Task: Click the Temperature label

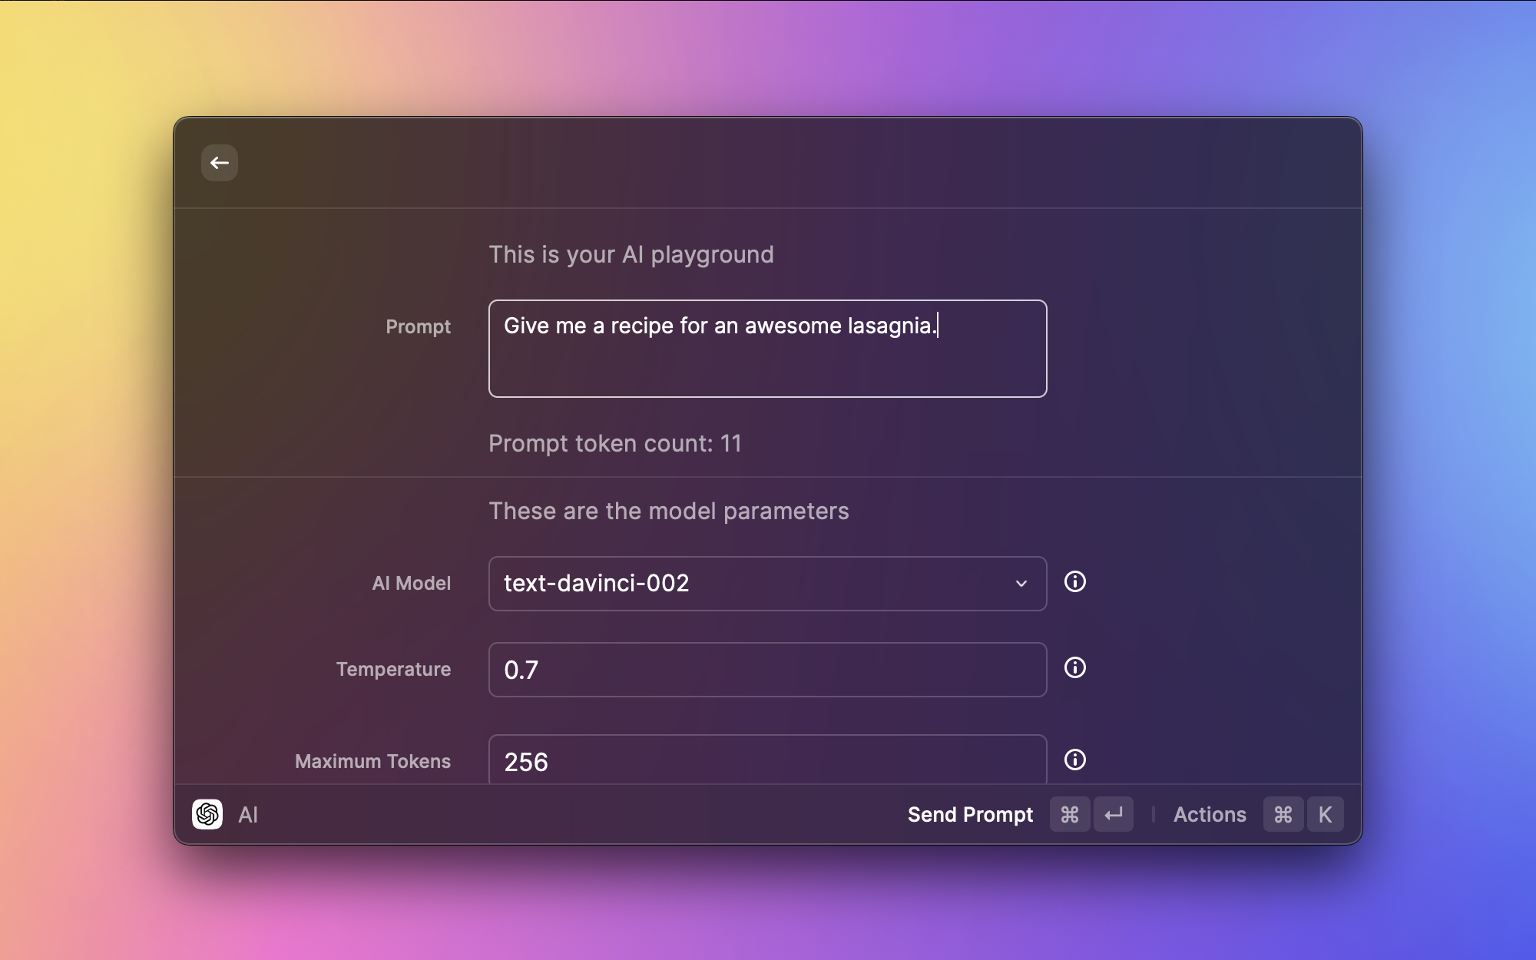Action: 393,669
